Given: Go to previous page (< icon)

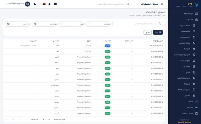Looking at the screenshot, I should point(19,120).
